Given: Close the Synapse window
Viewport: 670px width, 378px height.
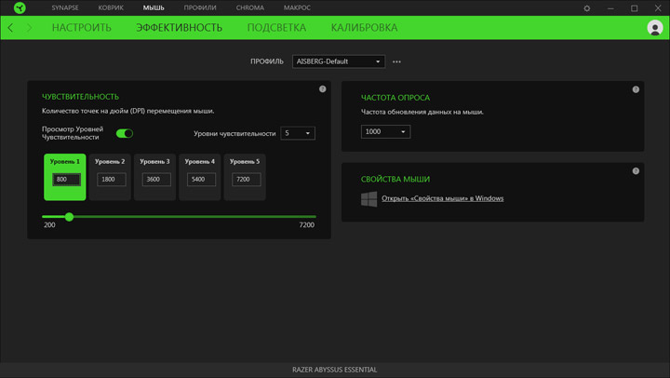Looking at the screenshot, I should (x=658, y=8).
